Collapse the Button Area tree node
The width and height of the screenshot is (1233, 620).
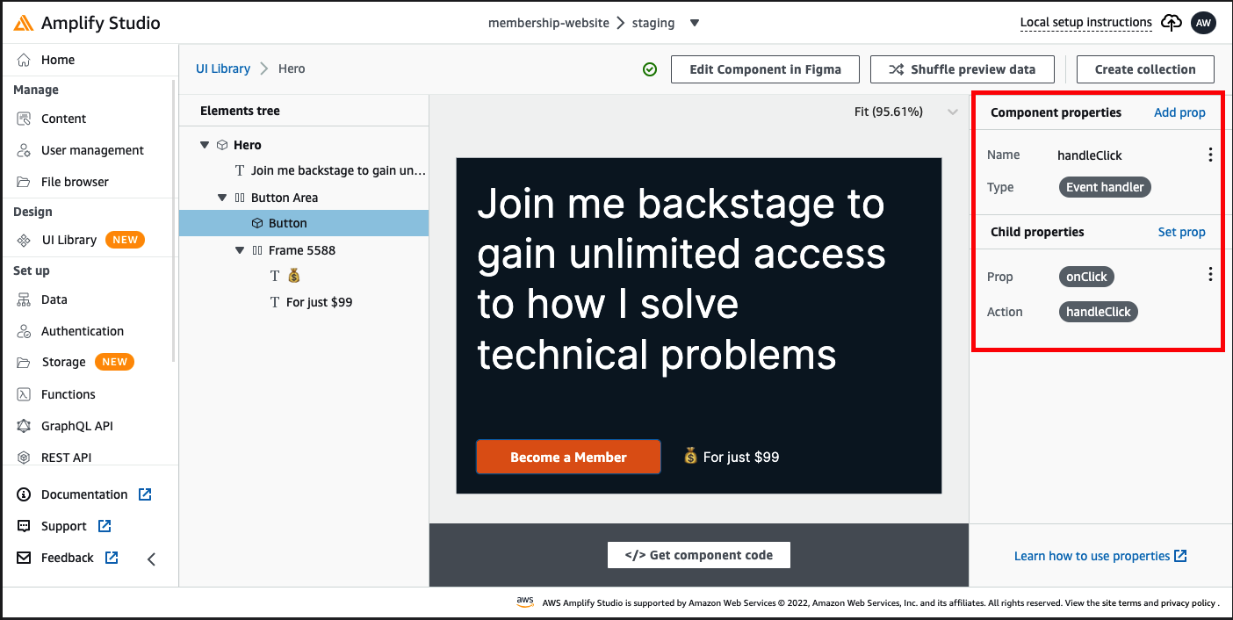[222, 198]
